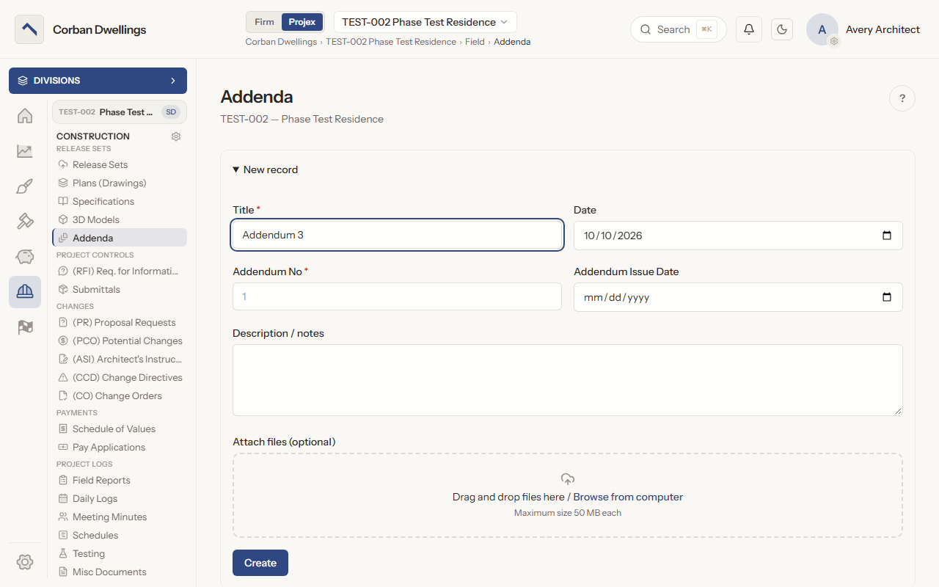Click Field in the breadcrumb
The image size is (939, 587).
[x=475, y=42]
